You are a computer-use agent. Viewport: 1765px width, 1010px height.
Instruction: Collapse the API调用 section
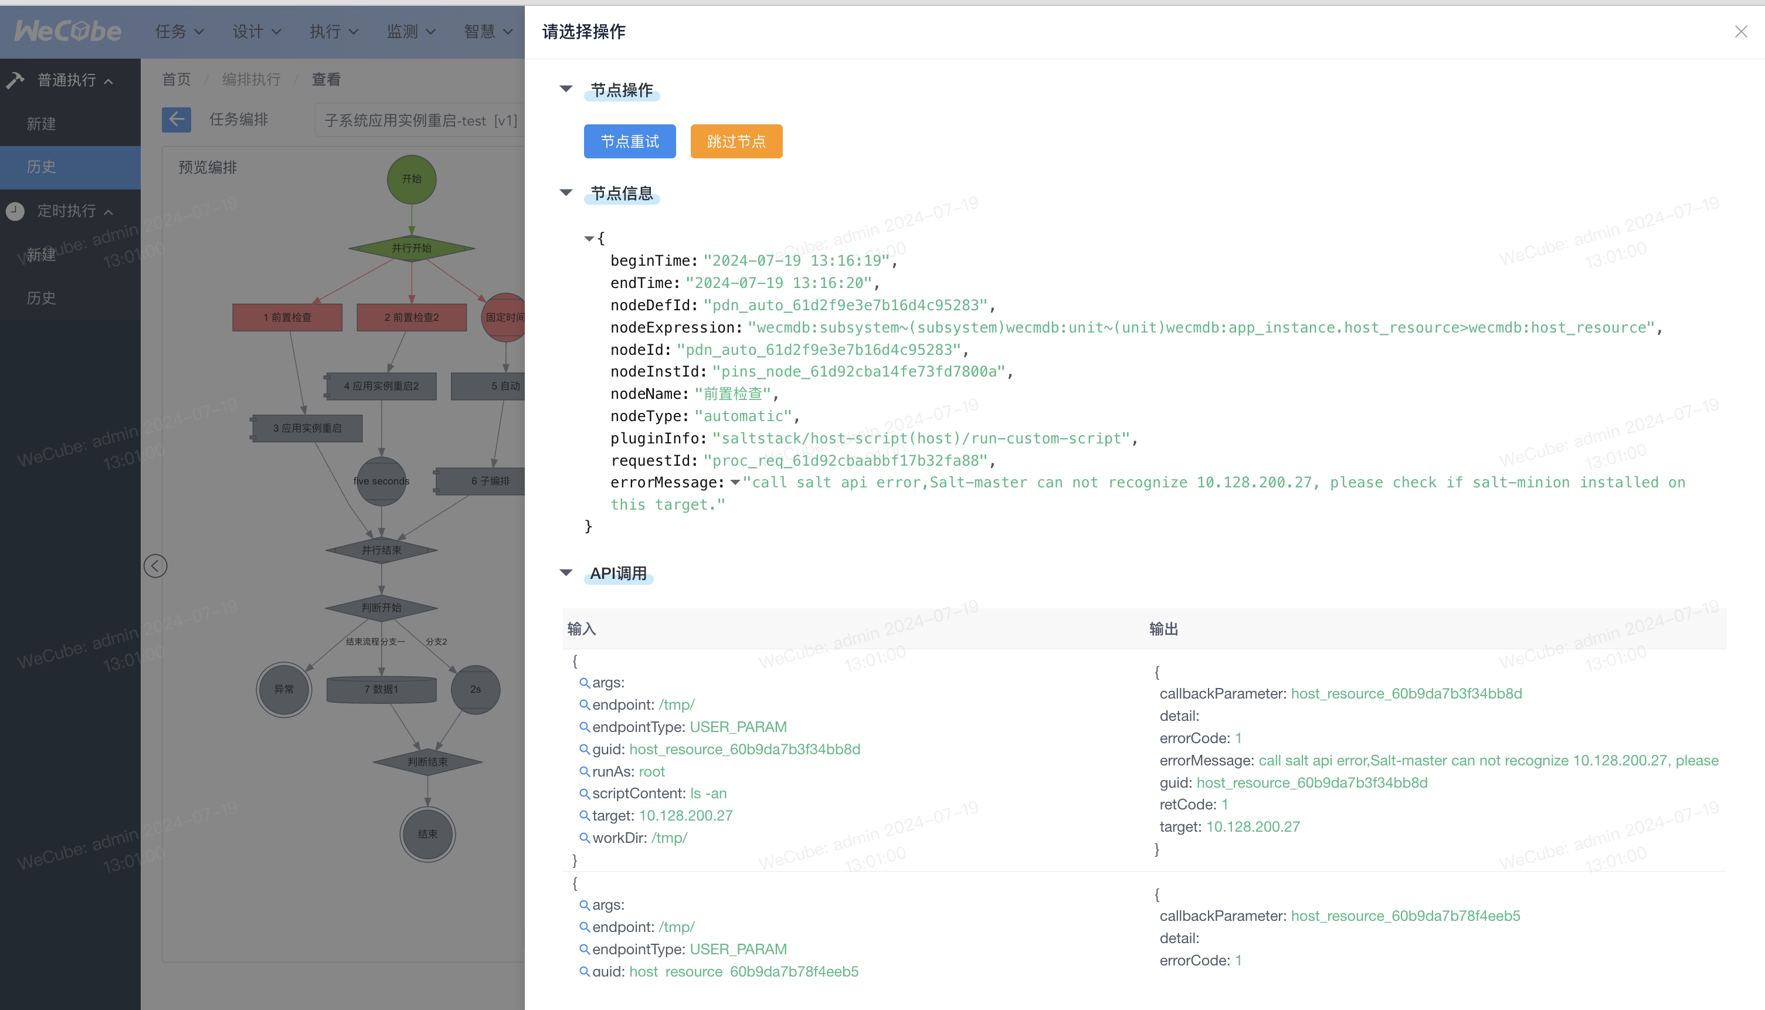566,573
